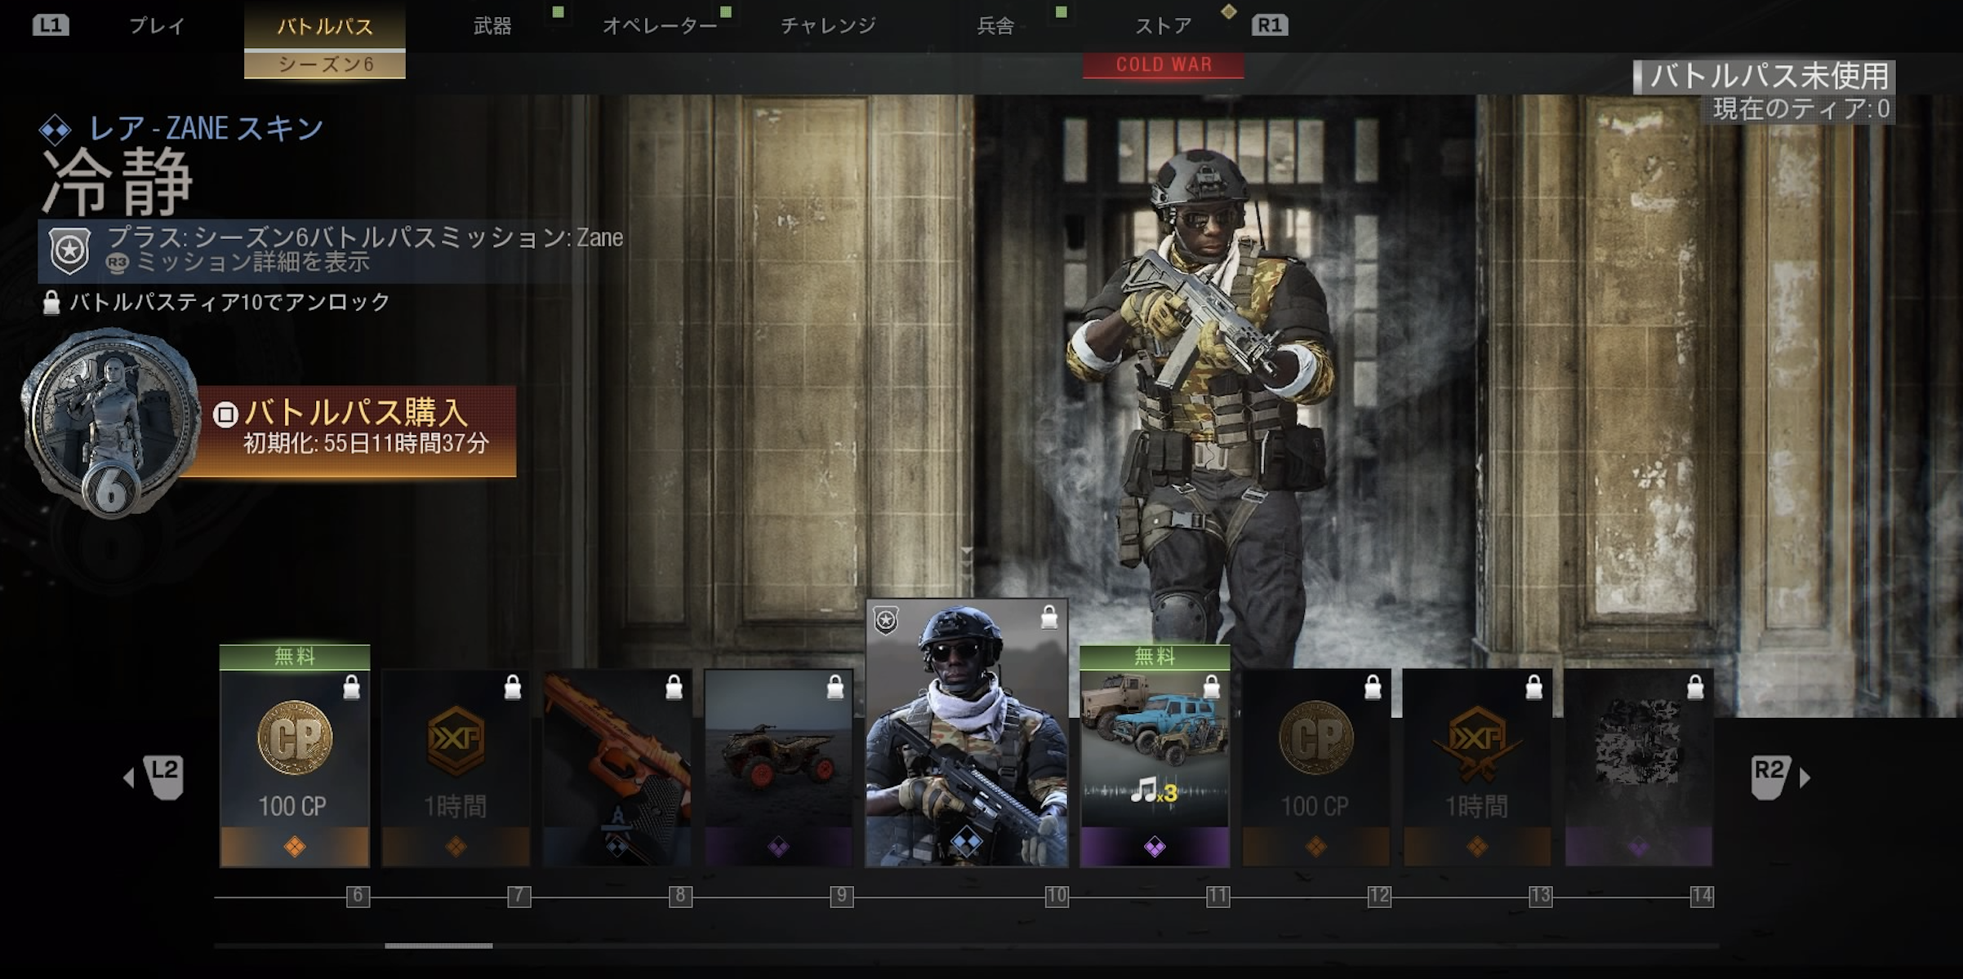
Task: Click the 冷静 skin title
Action: (x=118, y=183)
